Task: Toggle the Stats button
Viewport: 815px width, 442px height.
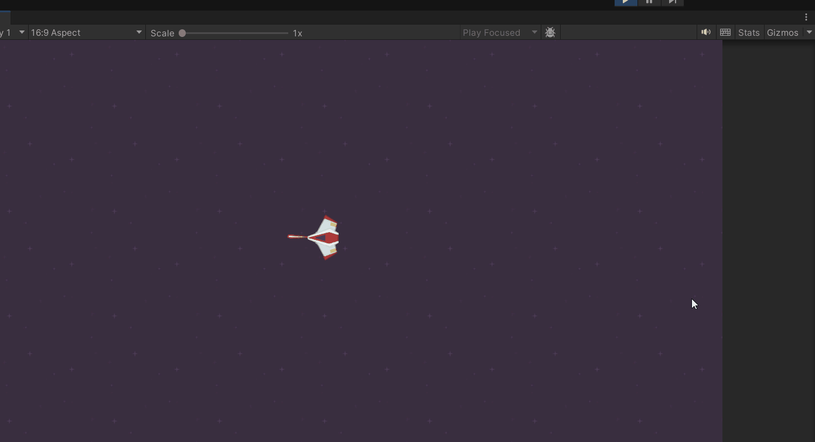Action: point(749,32)
